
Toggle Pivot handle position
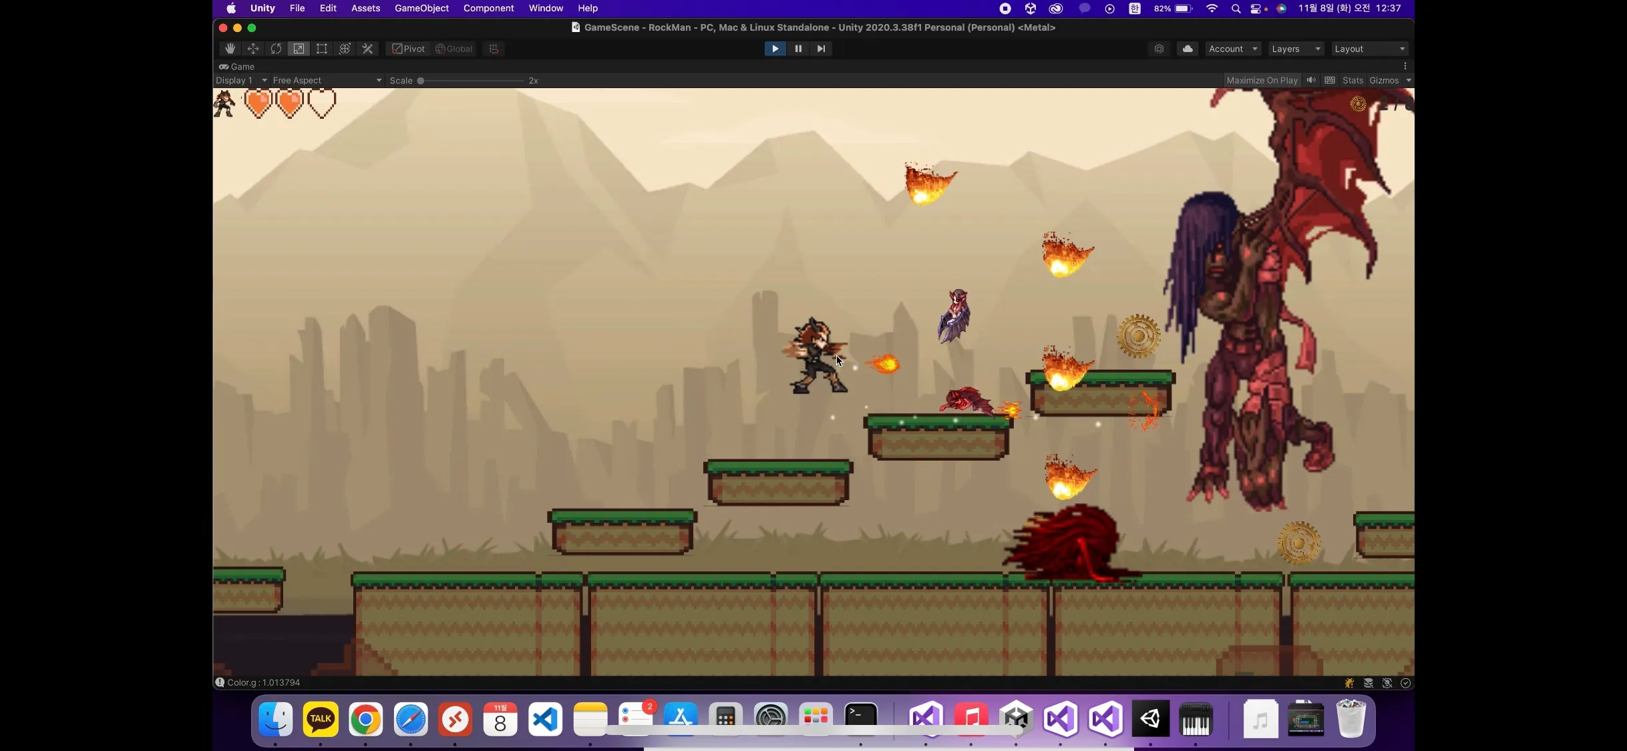[x=408, y=49]
